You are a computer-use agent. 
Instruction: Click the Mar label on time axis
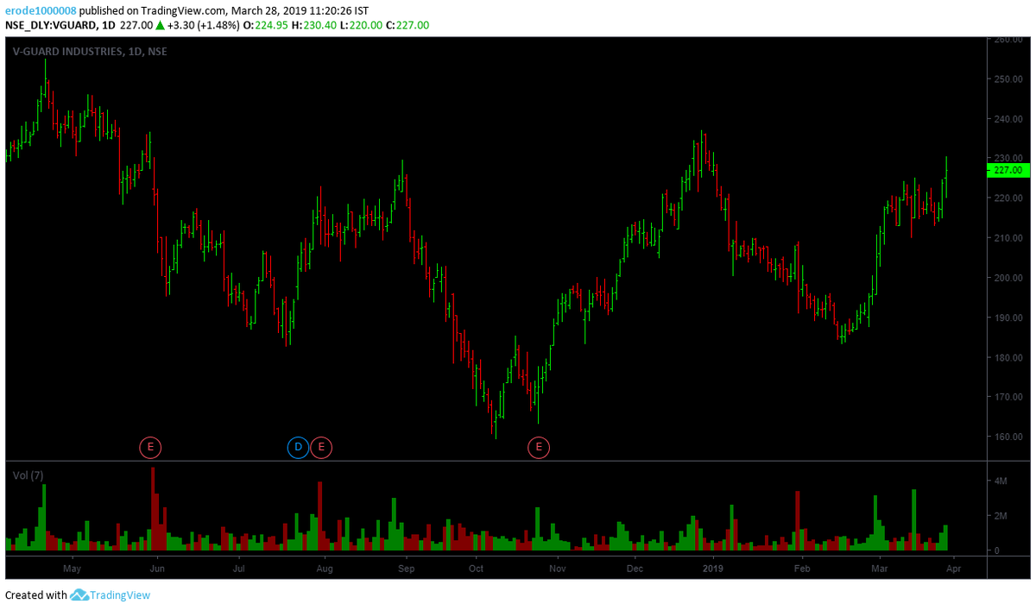click(880, 569)
